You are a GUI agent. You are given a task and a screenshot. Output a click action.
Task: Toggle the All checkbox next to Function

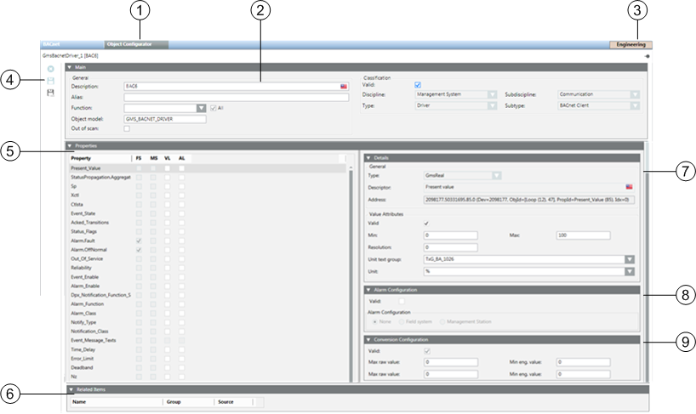[x=213, y=108]
